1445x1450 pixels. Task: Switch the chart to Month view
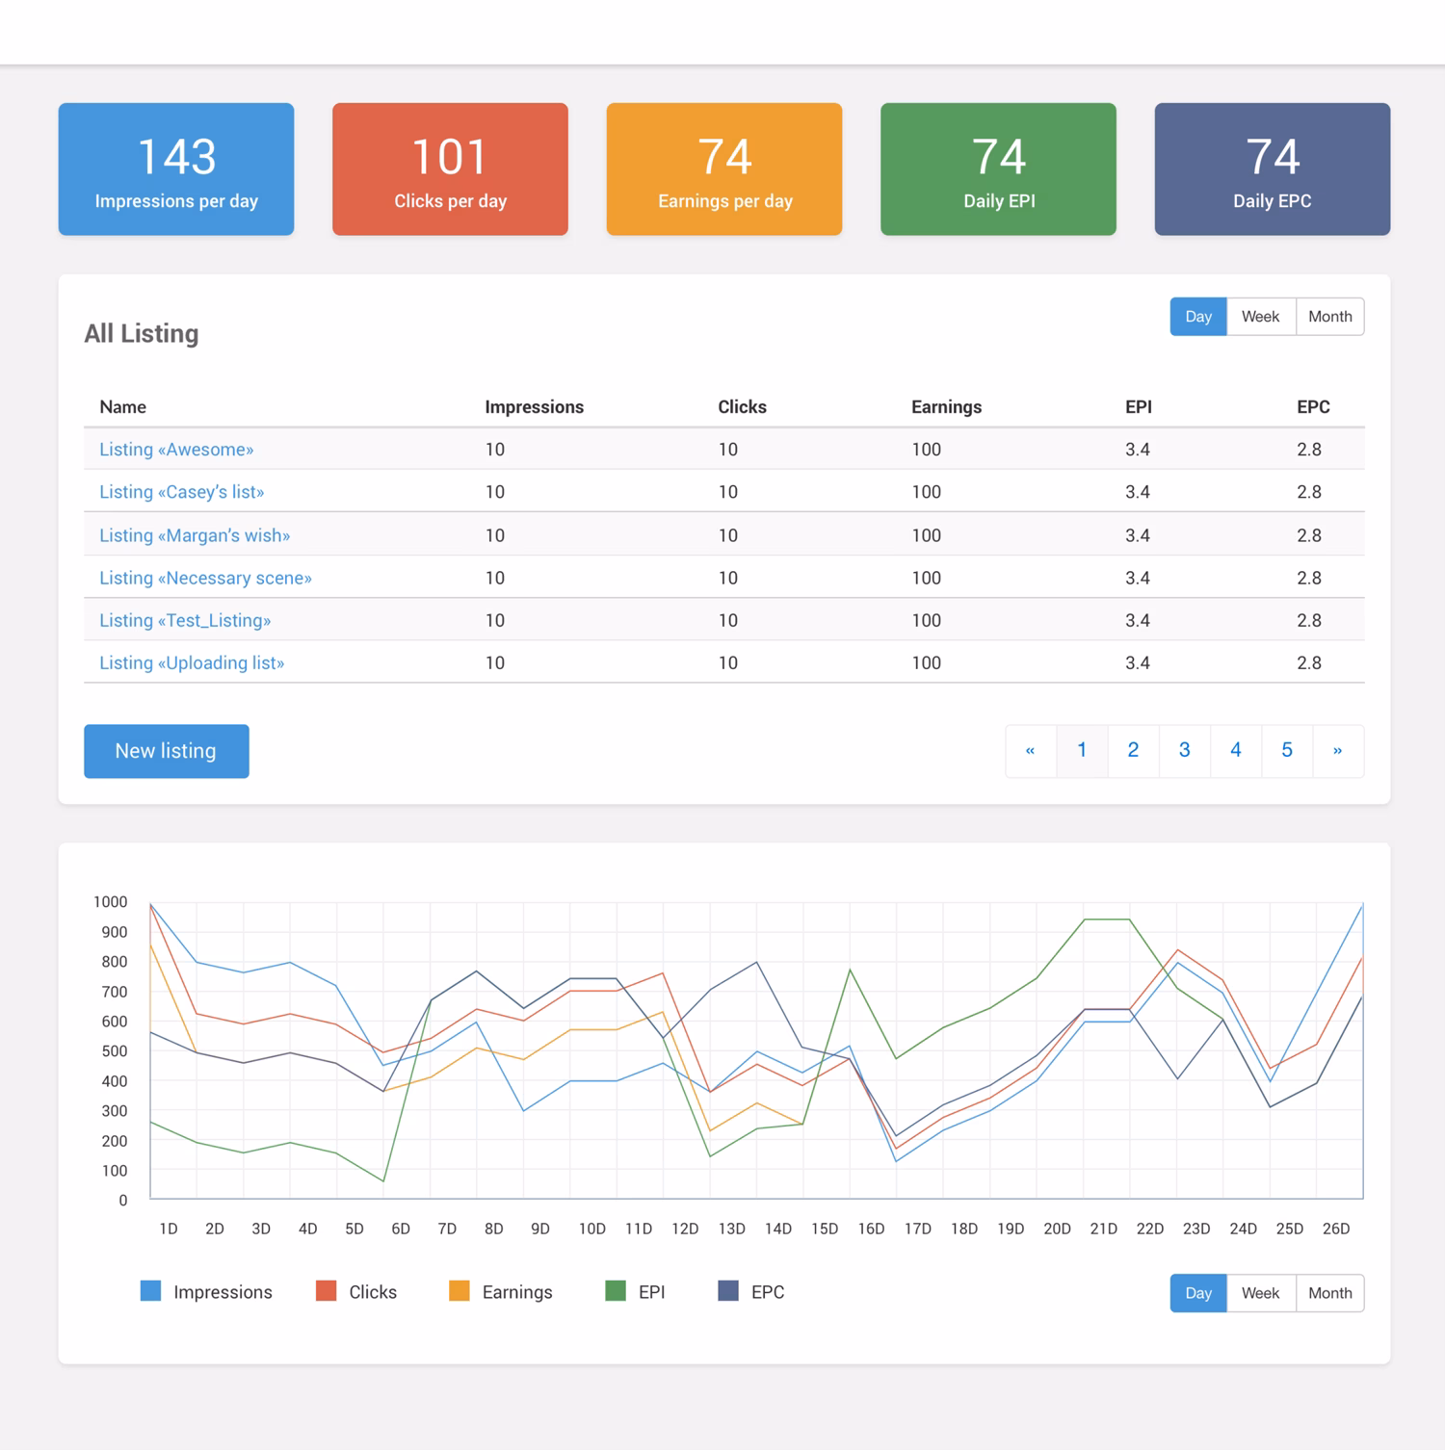(1330, 1293)
